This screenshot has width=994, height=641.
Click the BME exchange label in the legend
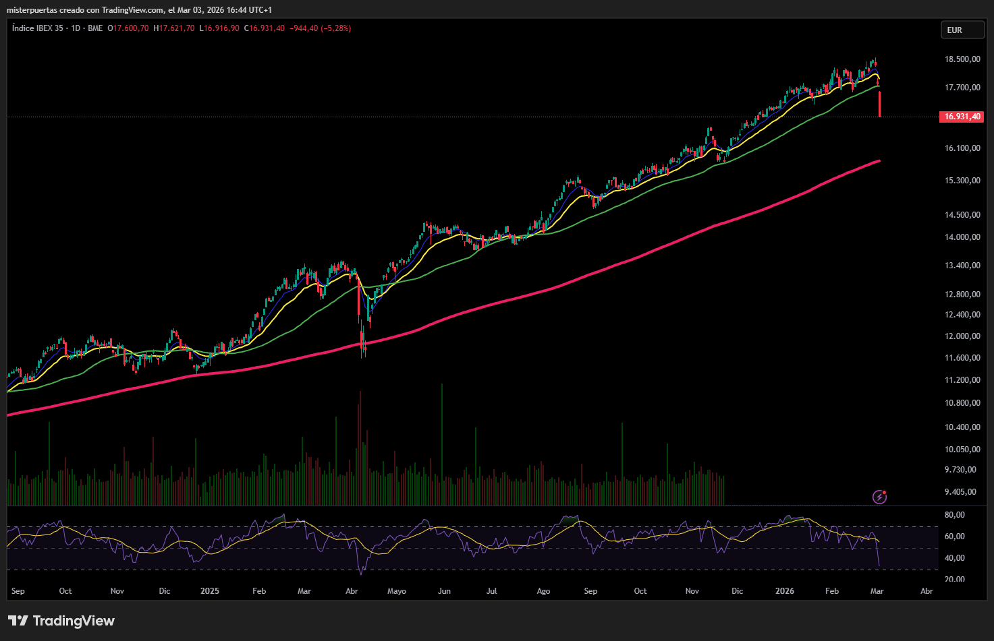[x=95, y=28]
